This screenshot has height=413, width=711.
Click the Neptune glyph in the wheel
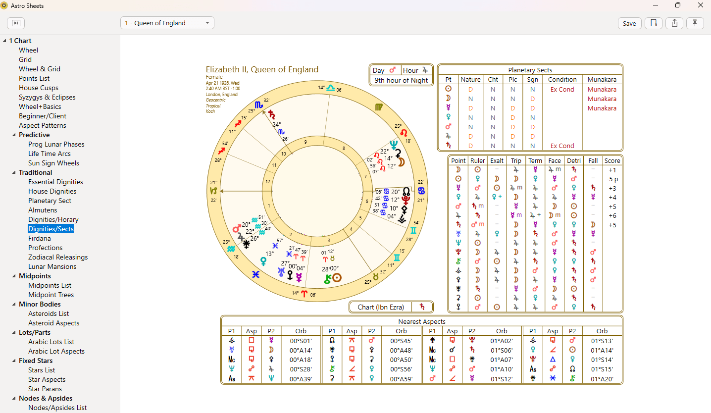point(394,145)
